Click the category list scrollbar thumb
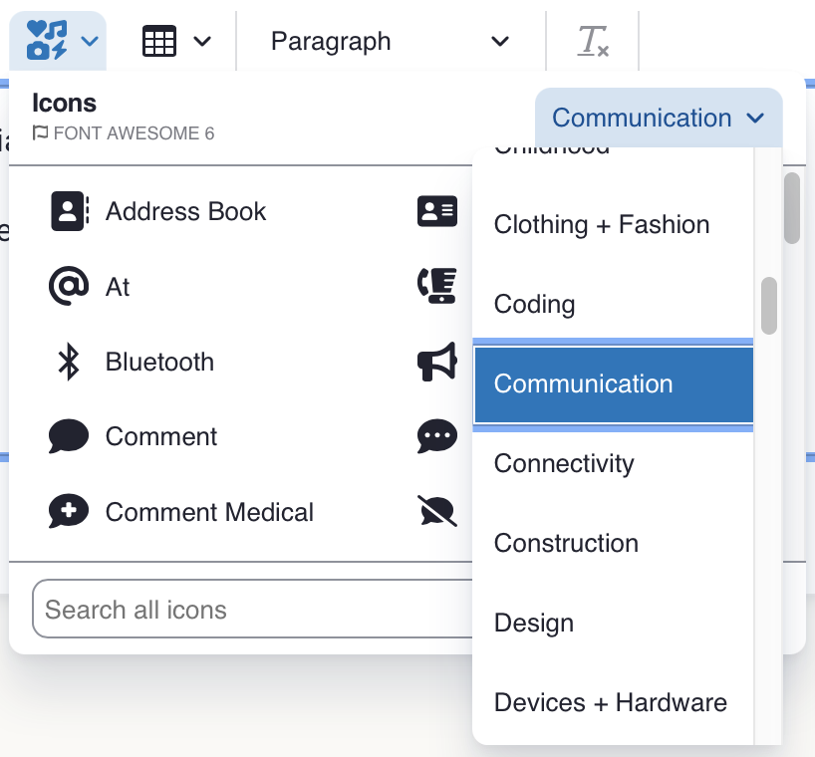Viewport: 815px width, 757px height. pyautogui.click(x=768, y=305)
